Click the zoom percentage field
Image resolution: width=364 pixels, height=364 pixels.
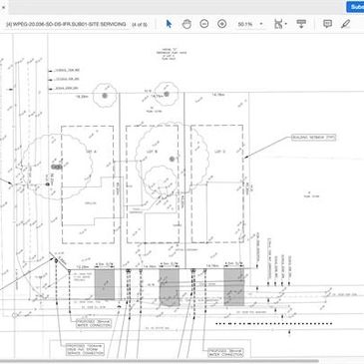[245, 24]
